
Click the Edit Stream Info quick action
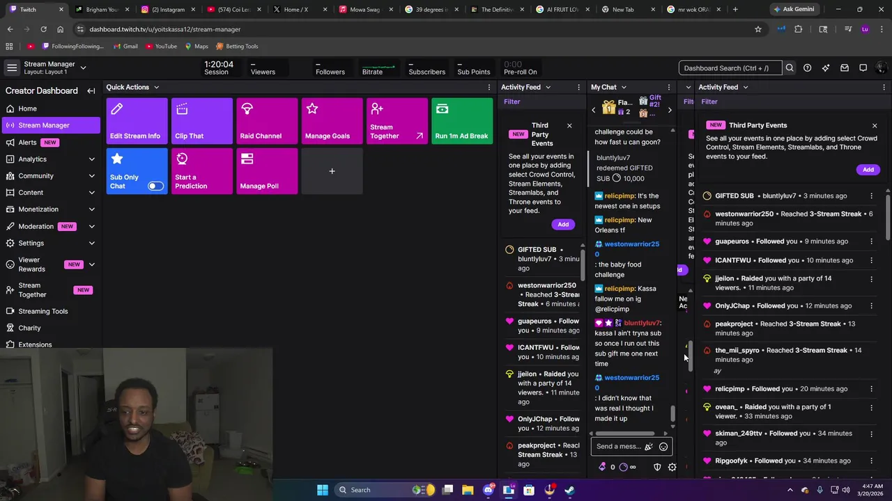coord(137,121)
